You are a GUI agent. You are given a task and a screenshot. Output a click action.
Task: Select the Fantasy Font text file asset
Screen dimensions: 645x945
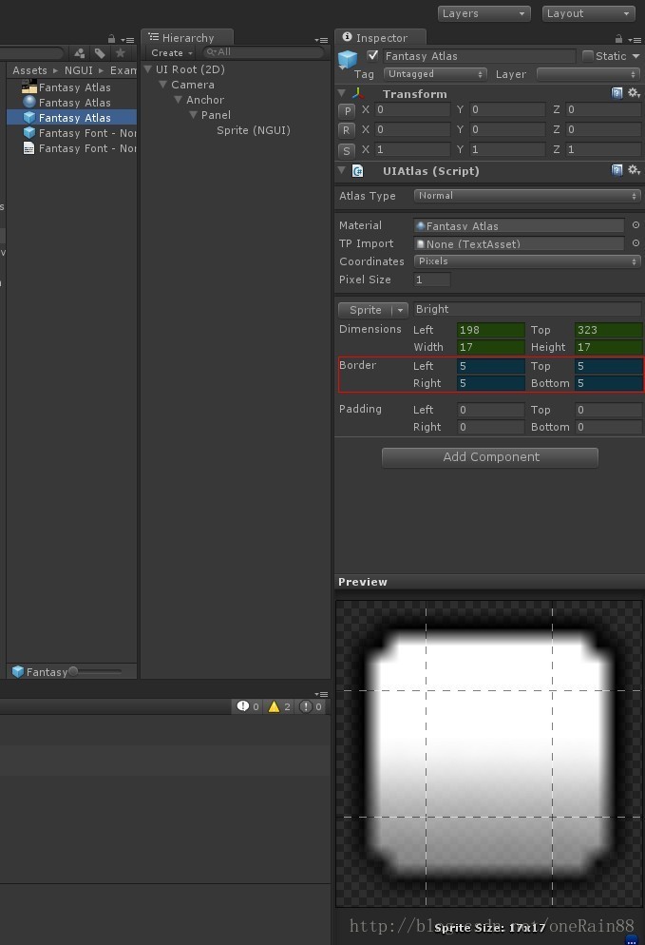[71, 148]
